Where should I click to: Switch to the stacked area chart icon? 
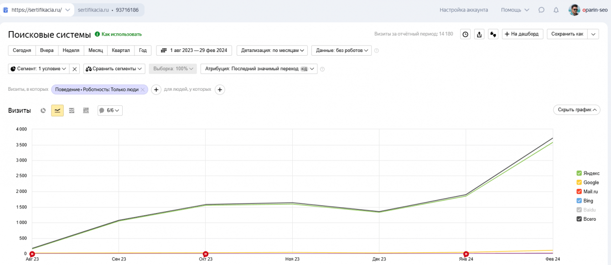72,110
